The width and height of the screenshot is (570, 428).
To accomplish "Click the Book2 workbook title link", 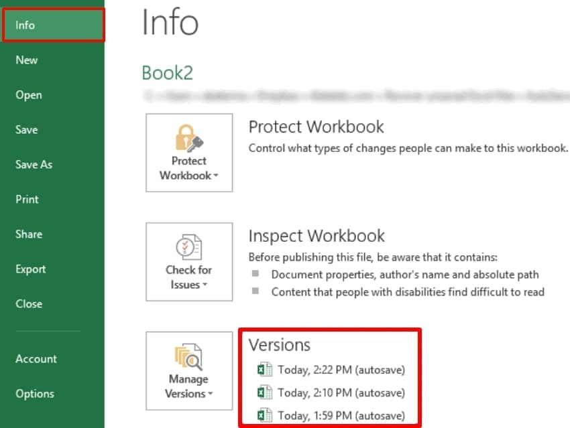I will (167, 72).
